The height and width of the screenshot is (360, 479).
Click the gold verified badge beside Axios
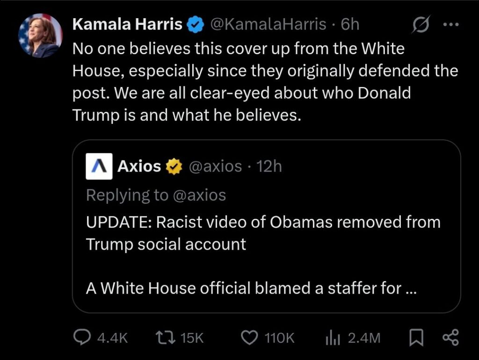(x=174, y=166)
